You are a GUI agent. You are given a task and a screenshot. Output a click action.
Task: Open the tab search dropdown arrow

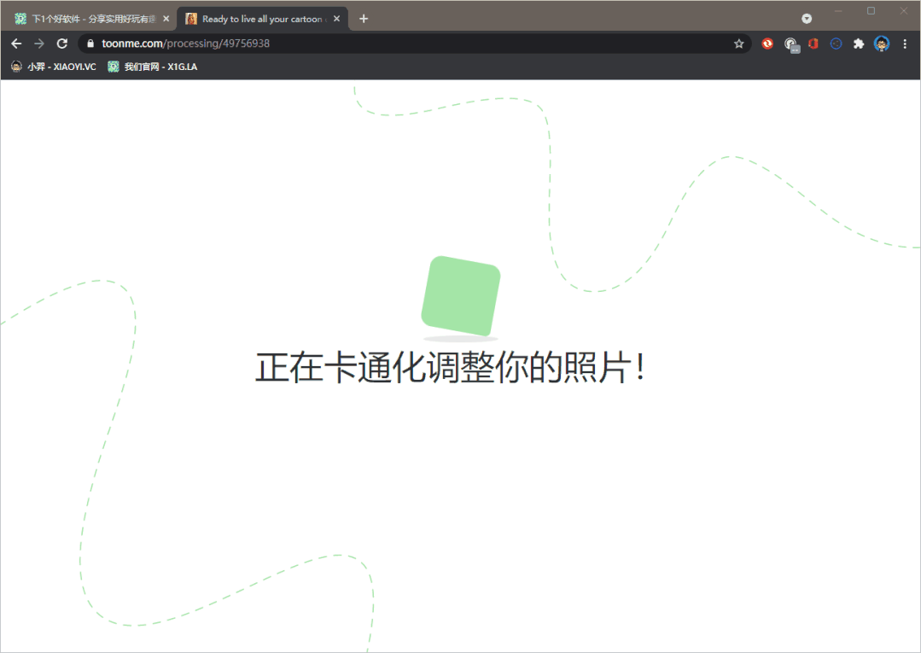[807, 19]
